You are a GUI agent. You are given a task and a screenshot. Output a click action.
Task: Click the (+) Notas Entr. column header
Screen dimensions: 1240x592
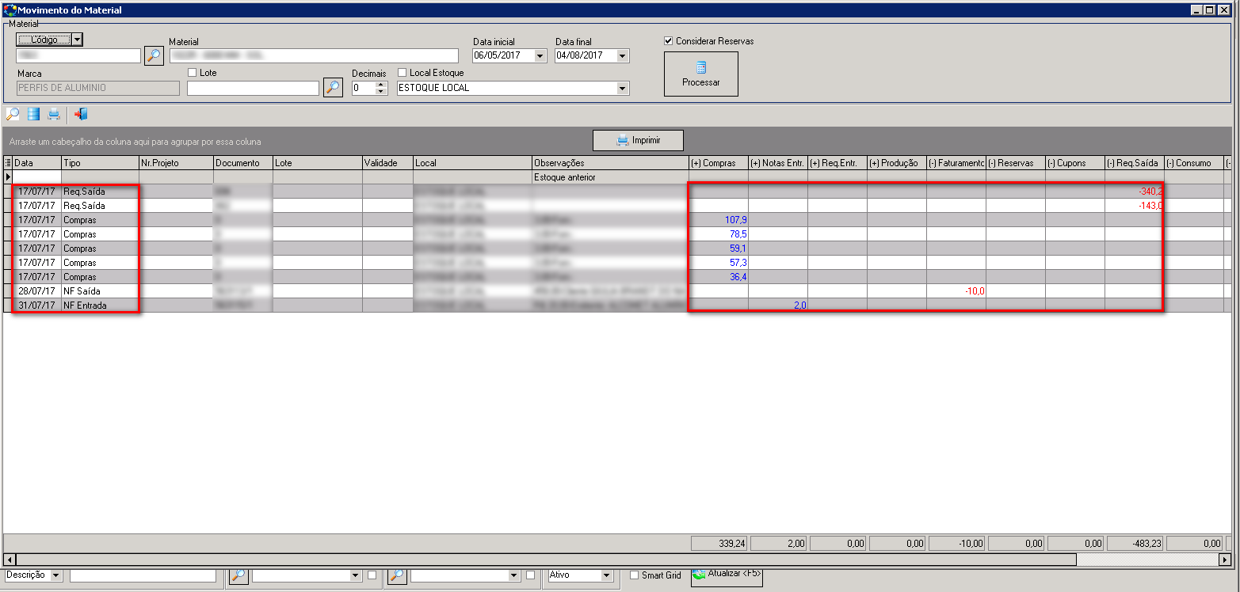[x=777, y=163]
